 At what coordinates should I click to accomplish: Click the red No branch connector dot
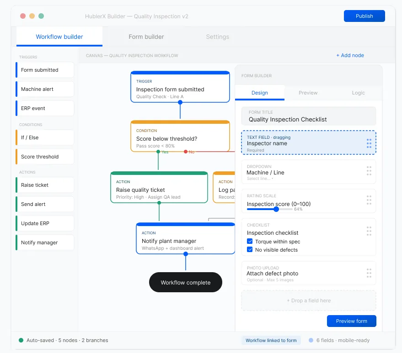click(186, 152)
